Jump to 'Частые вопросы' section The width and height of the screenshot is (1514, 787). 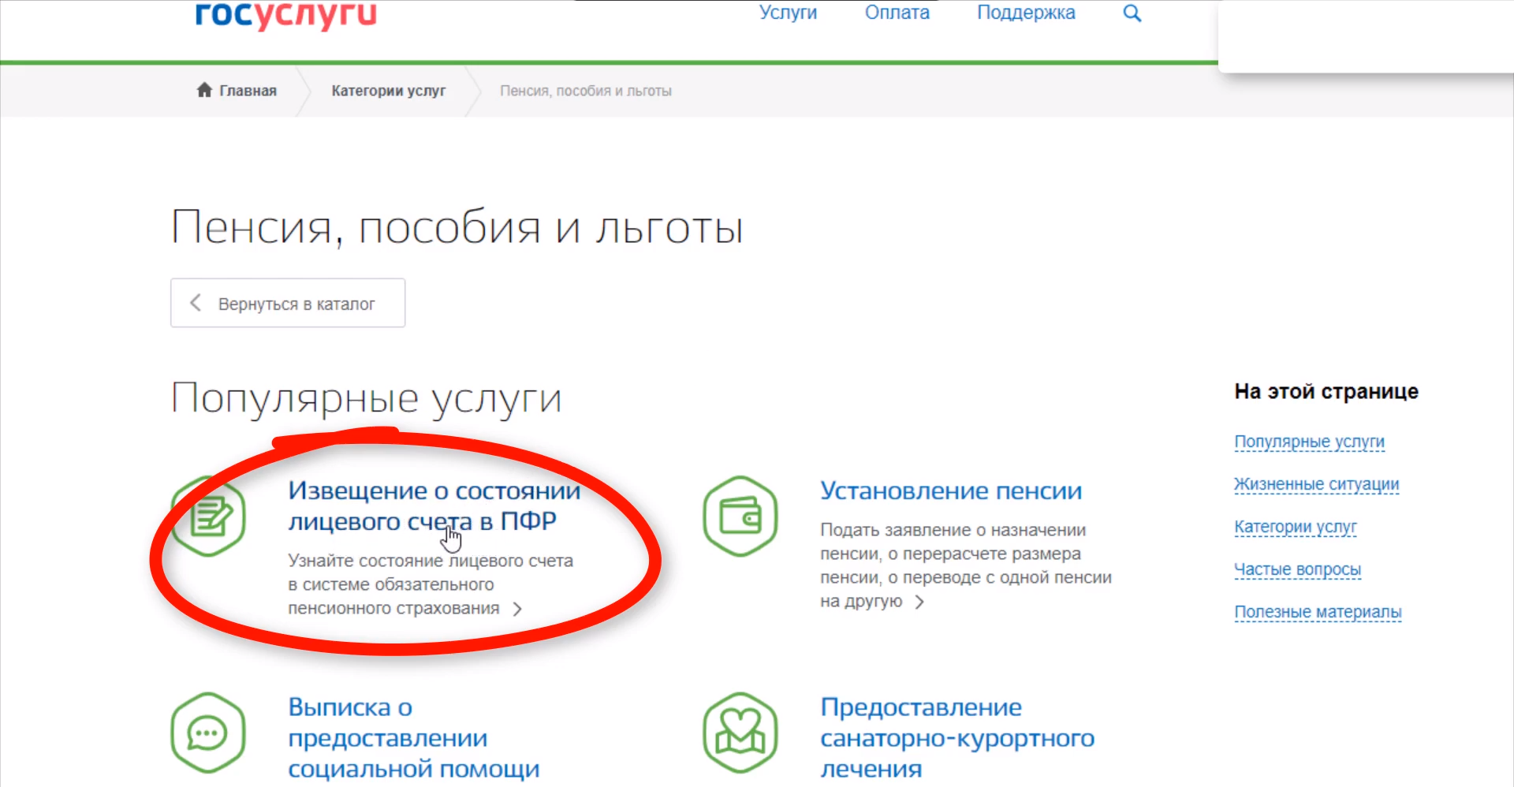[x=1297, y=569]
